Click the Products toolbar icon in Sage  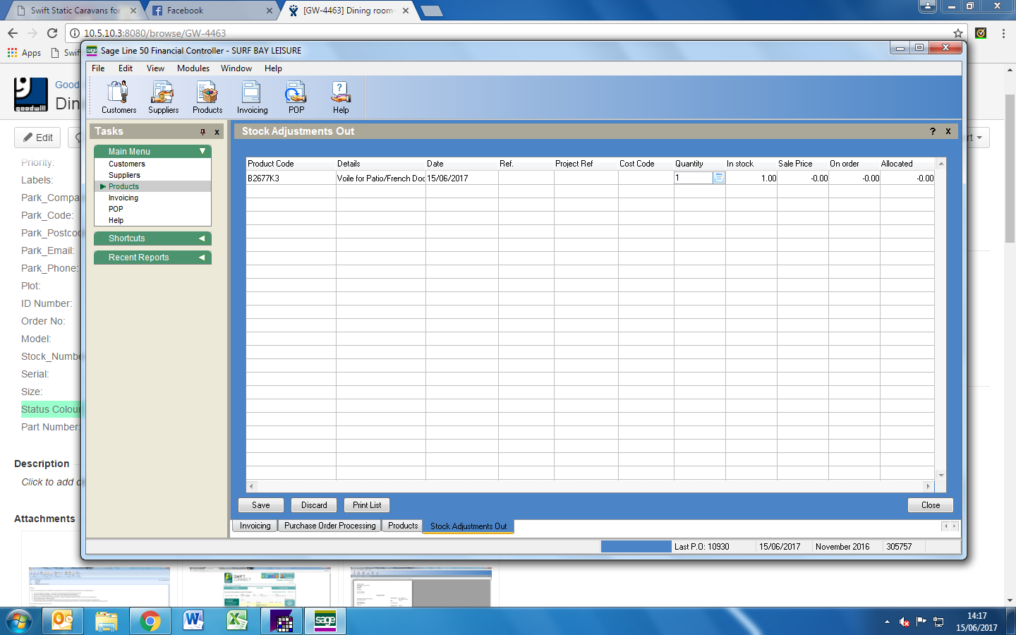click(x=207, y=97)
